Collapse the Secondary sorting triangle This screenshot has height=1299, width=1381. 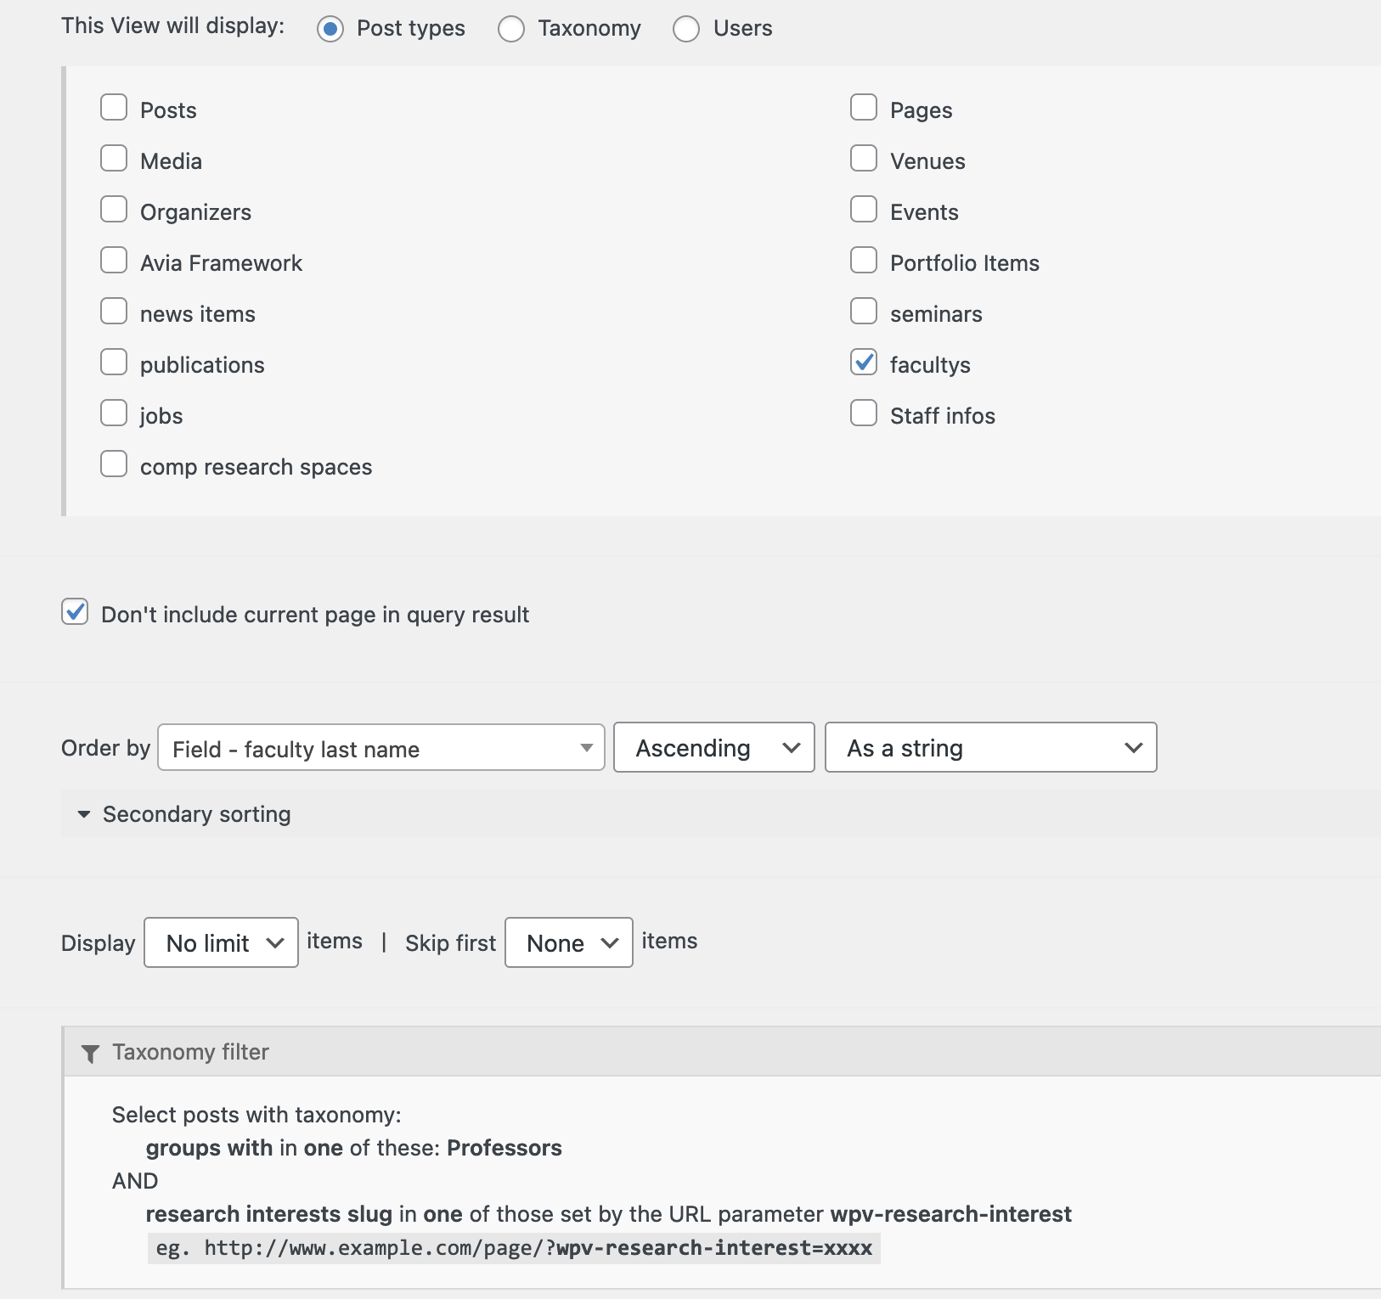coord(83,814)
